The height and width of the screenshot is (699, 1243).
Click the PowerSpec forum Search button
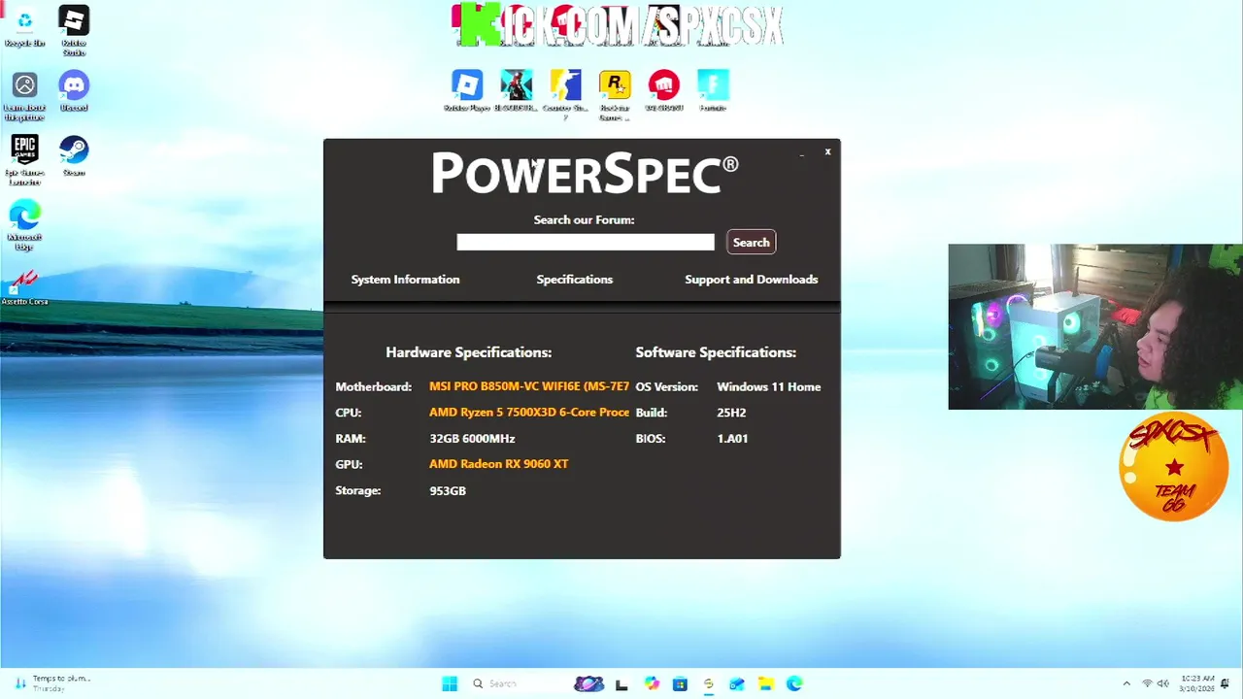751,243
